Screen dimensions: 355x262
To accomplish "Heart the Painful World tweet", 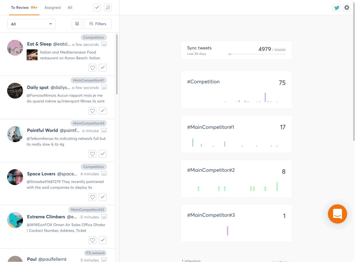I will pyautogui.click(x=93, y=154).
